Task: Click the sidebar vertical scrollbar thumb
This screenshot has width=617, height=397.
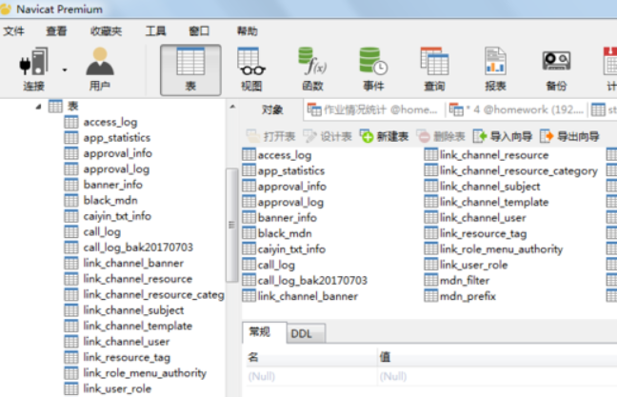Action: [x=231, y=225]
